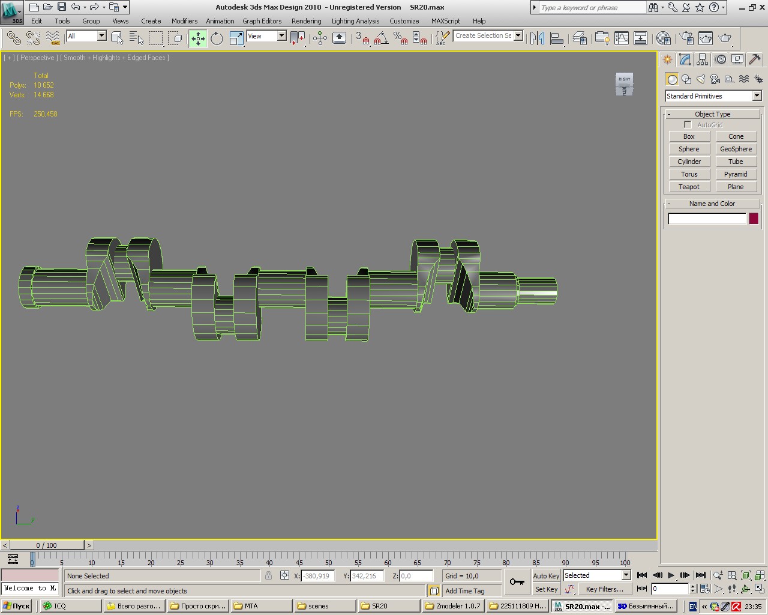768x615 pixels.
Task: Open the Edit Named Selection Sets dialog
Action: [x=442, y=38]
